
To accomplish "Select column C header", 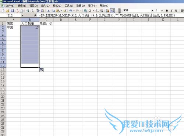I will (x=46, y=20).
